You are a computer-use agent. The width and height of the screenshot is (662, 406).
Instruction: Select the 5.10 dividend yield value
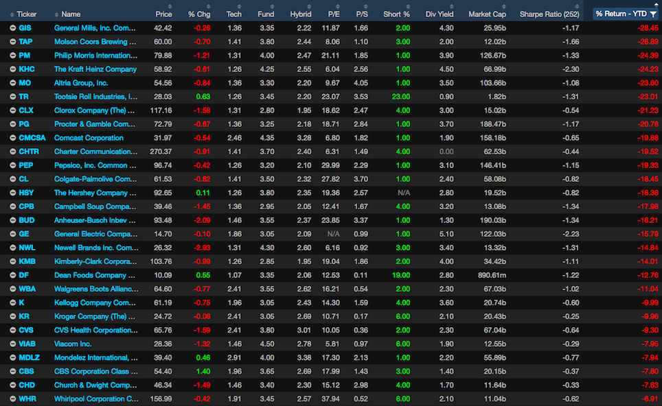click(x=446, y=234)
